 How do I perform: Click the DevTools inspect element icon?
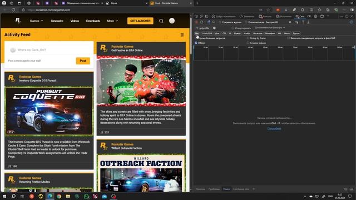coord(196,16)
